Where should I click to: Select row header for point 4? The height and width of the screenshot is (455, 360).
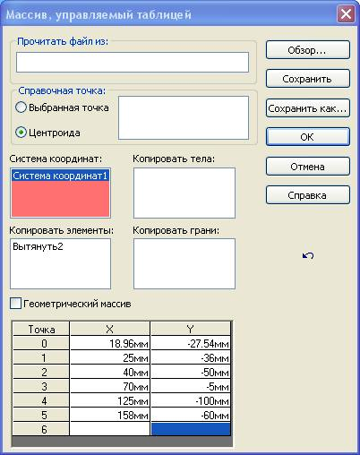(x=41, y=400)
